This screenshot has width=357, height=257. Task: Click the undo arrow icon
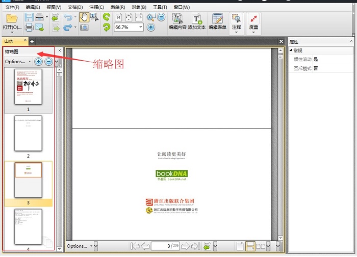point(68,17)
